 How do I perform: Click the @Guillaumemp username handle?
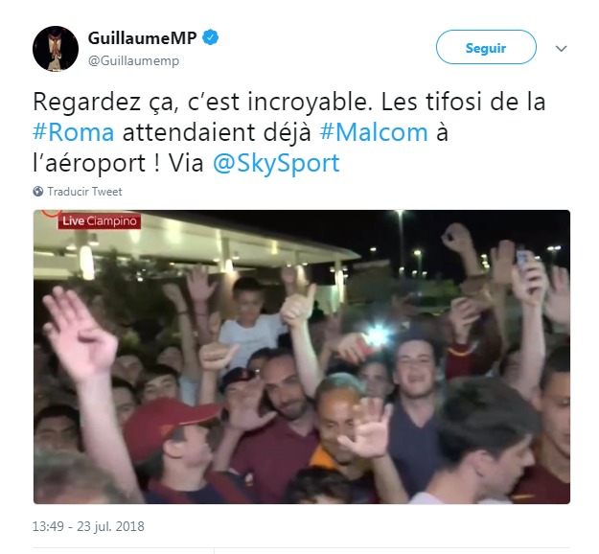[x=134, y=60]
